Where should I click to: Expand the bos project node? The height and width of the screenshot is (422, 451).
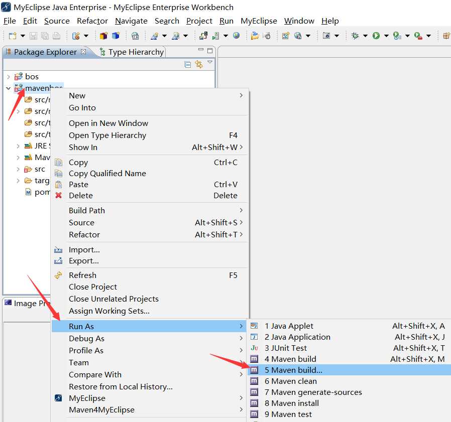(x=9, y=77)
